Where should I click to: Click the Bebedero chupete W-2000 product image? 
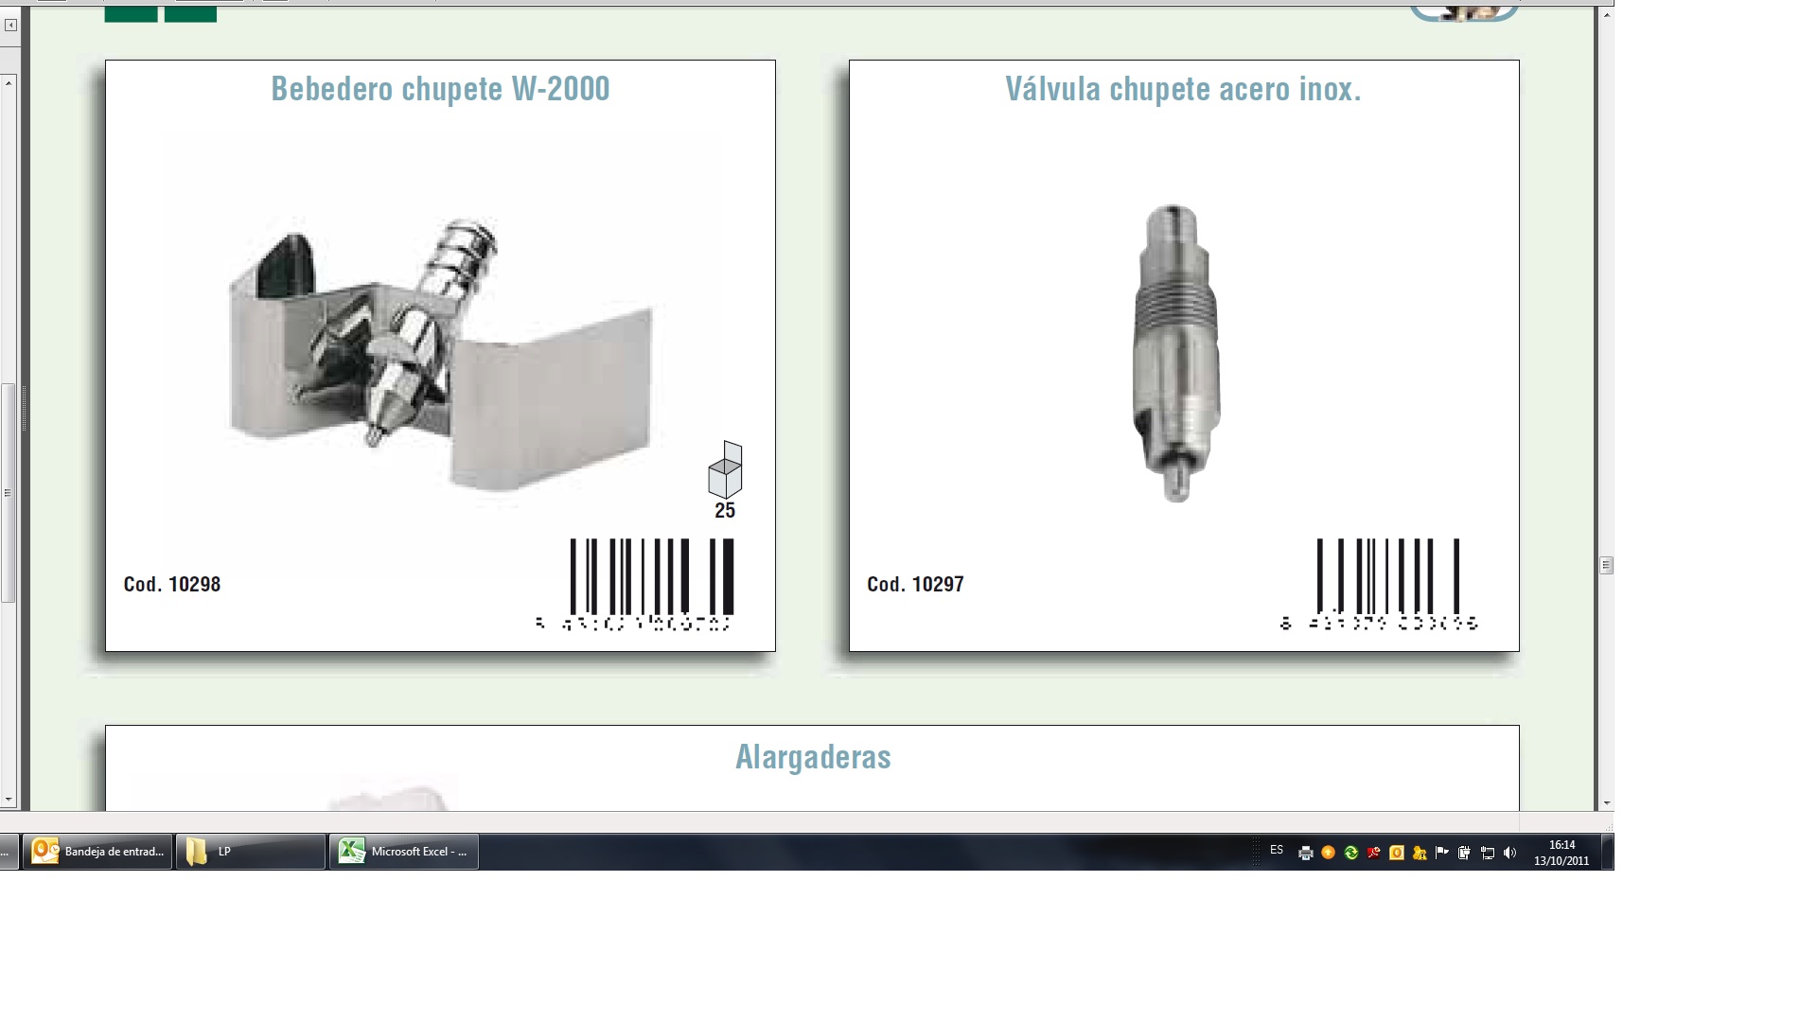click(441, 355)
